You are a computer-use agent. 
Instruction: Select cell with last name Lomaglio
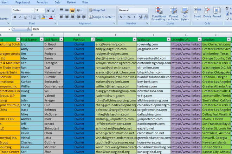pyautogui.click(x=53, y=63)
